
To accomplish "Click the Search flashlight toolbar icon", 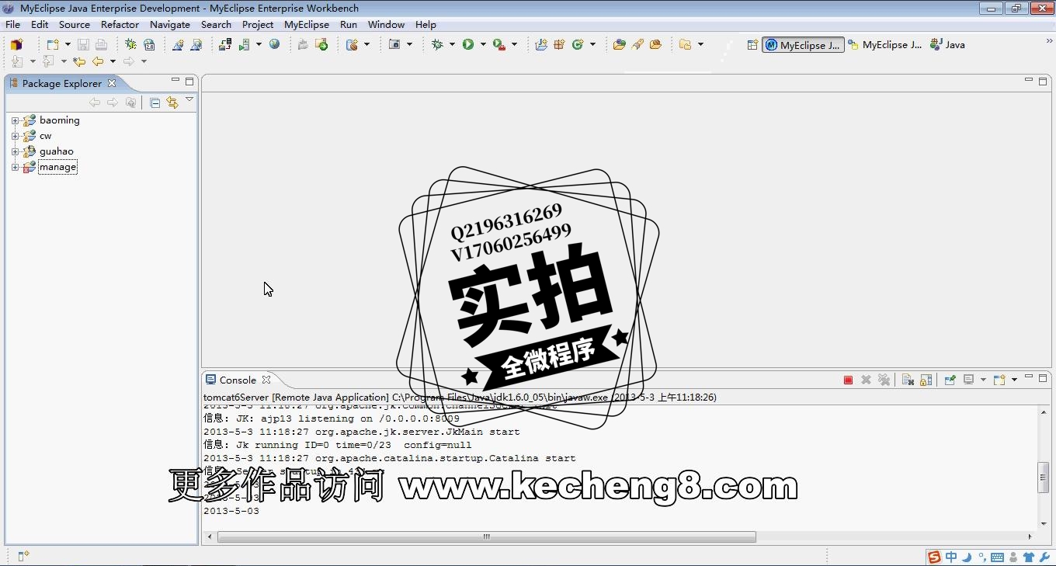I will point(637,45).
